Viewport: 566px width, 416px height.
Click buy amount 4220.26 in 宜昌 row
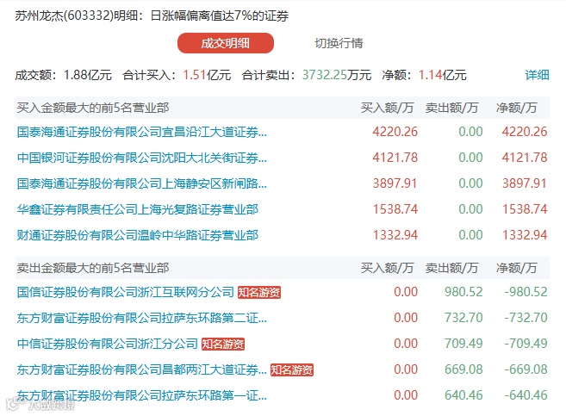[x=395, y=132]
